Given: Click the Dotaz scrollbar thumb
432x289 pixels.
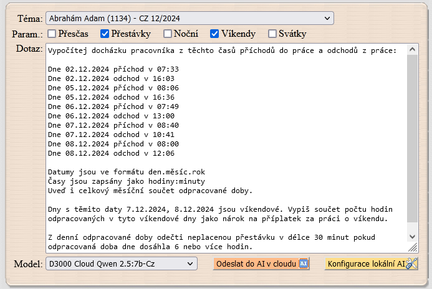Looking at the screenshot, I should [413, 138].
